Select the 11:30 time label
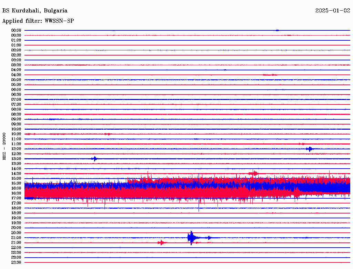 coord(16,144)
